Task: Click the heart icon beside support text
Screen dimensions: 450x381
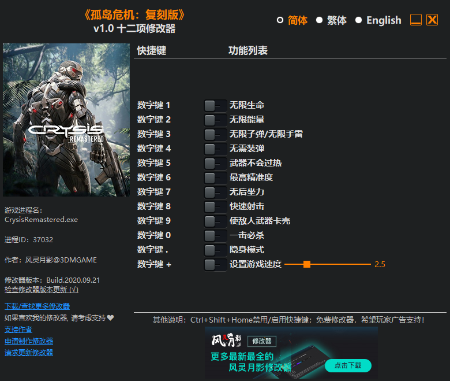Action: (110, 318)
